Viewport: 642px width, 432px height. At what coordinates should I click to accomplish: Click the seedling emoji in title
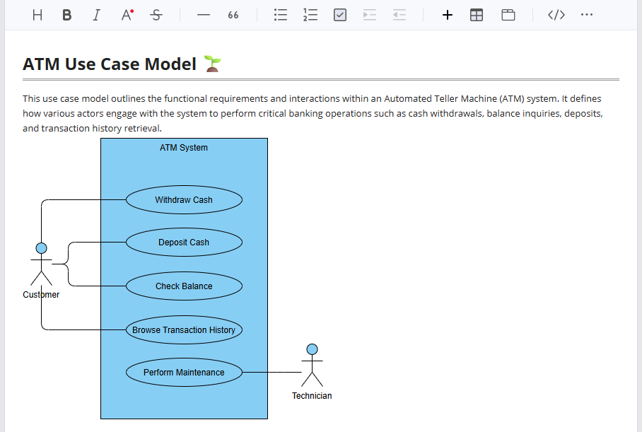tap(213, 64)
